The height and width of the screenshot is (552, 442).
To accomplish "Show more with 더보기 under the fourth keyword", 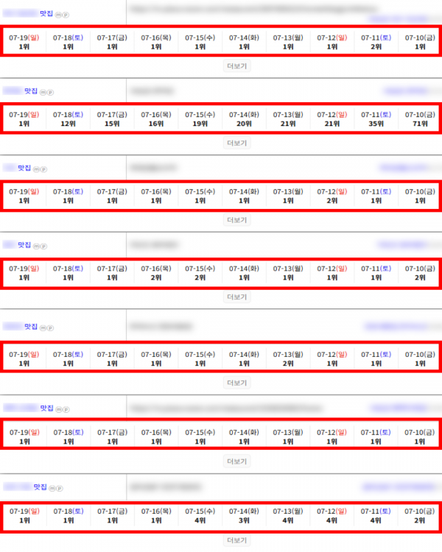I will [237, 297].
